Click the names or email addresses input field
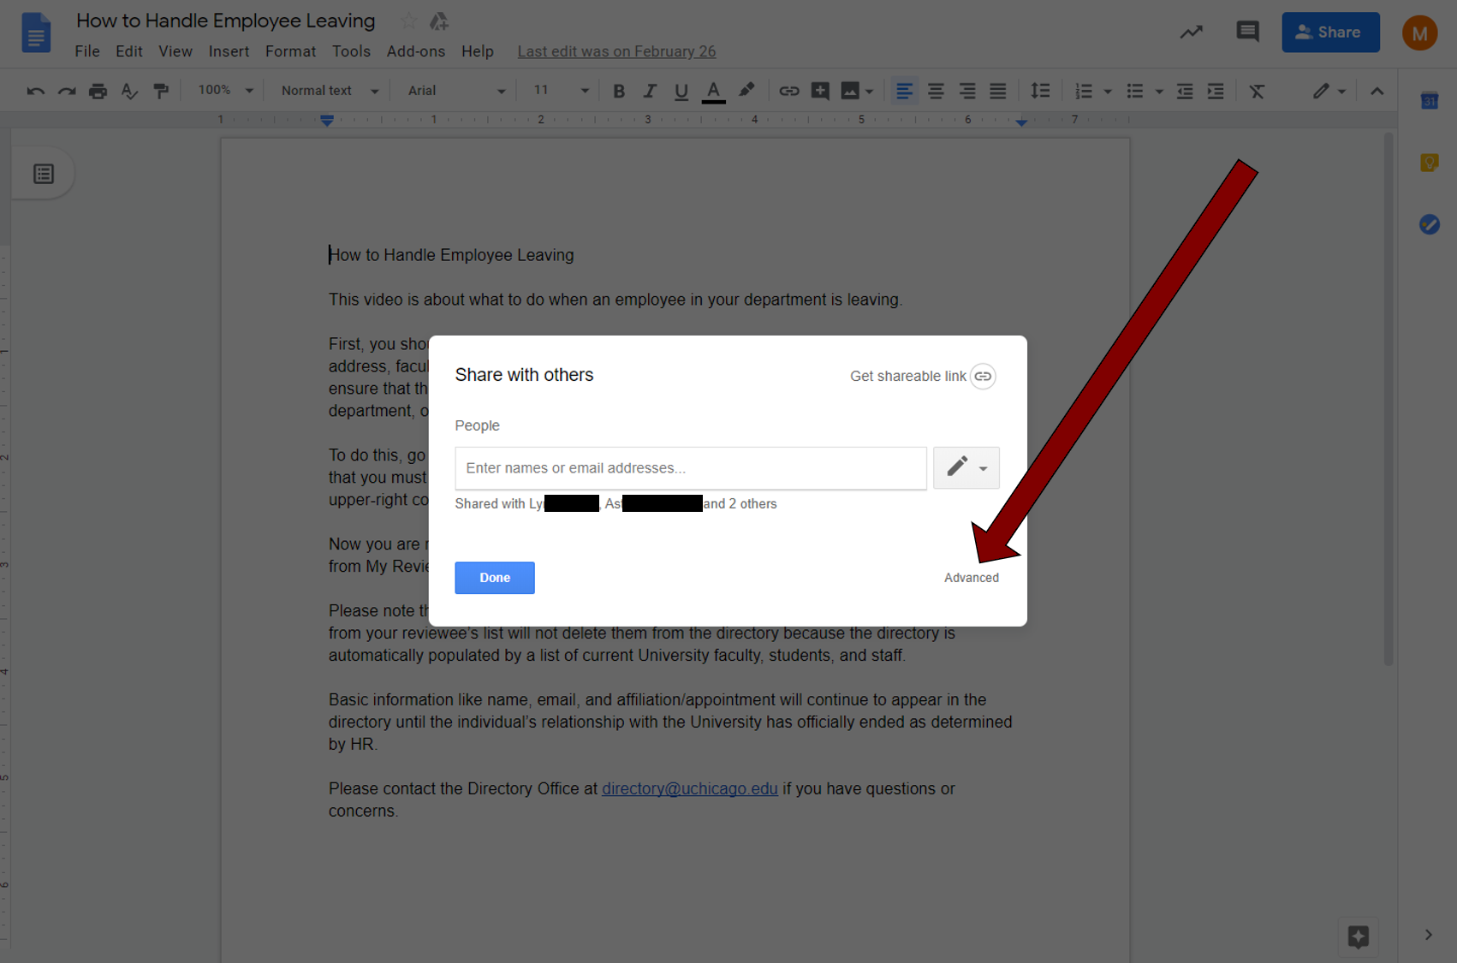This screenshot has height=963, width=1457. tap(690, 467)
